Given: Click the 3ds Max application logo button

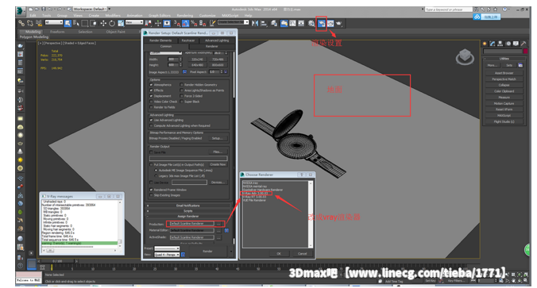Looking at the screenshot, I should (x=20, y=11).
